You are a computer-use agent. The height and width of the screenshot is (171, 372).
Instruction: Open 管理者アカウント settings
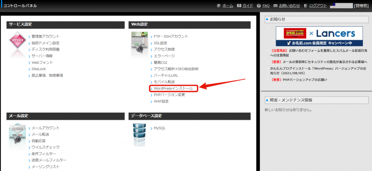coord(45,37)
